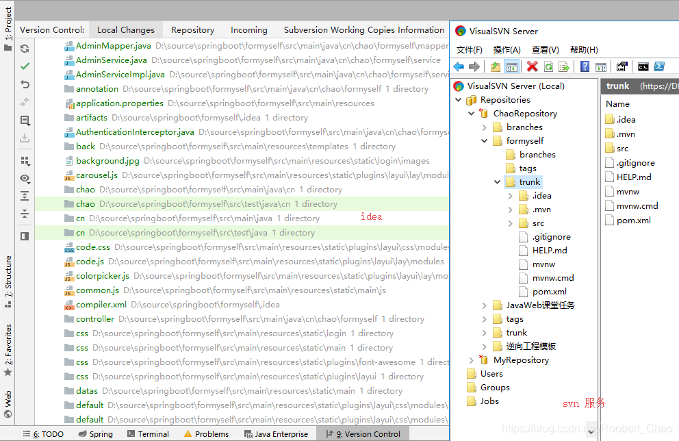Open the 1: Project side panel

pos(8,29)
